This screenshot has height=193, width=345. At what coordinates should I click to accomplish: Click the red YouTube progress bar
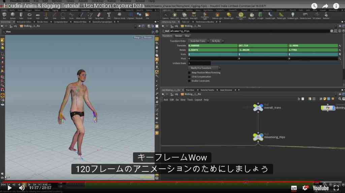click(x=158, y=182)
